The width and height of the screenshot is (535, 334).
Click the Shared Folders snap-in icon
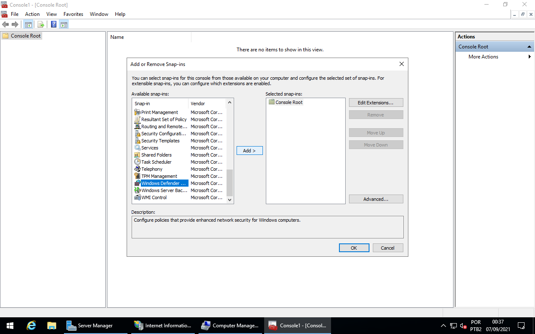click(138, 155)
